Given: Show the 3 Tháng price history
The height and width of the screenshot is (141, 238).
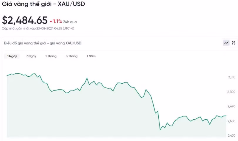Looking at the screenshot, I should [x=72, y=56].
